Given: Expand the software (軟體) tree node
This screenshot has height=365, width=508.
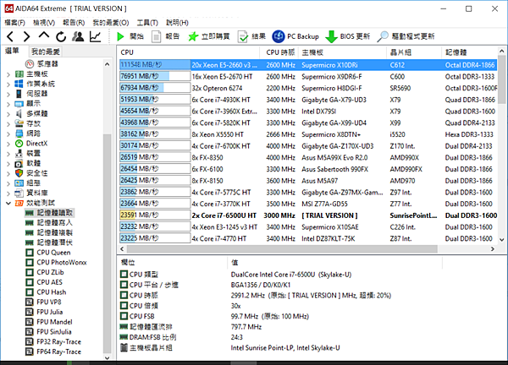Looking at the screenshot, I should point(8,164).
